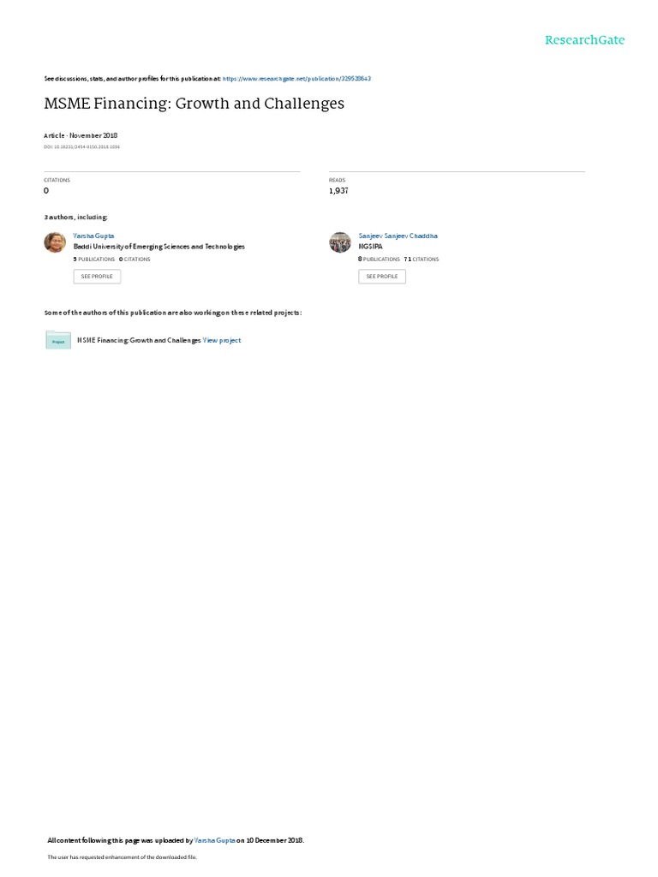Open Sanjeev Sanjeev Chaddha author link
658x877 pixels.
tap(398, 236)
